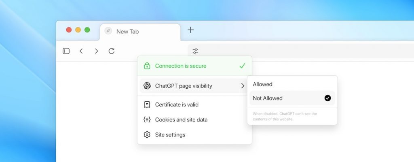
Task: Click the certificate document icon
Action: 147,104
